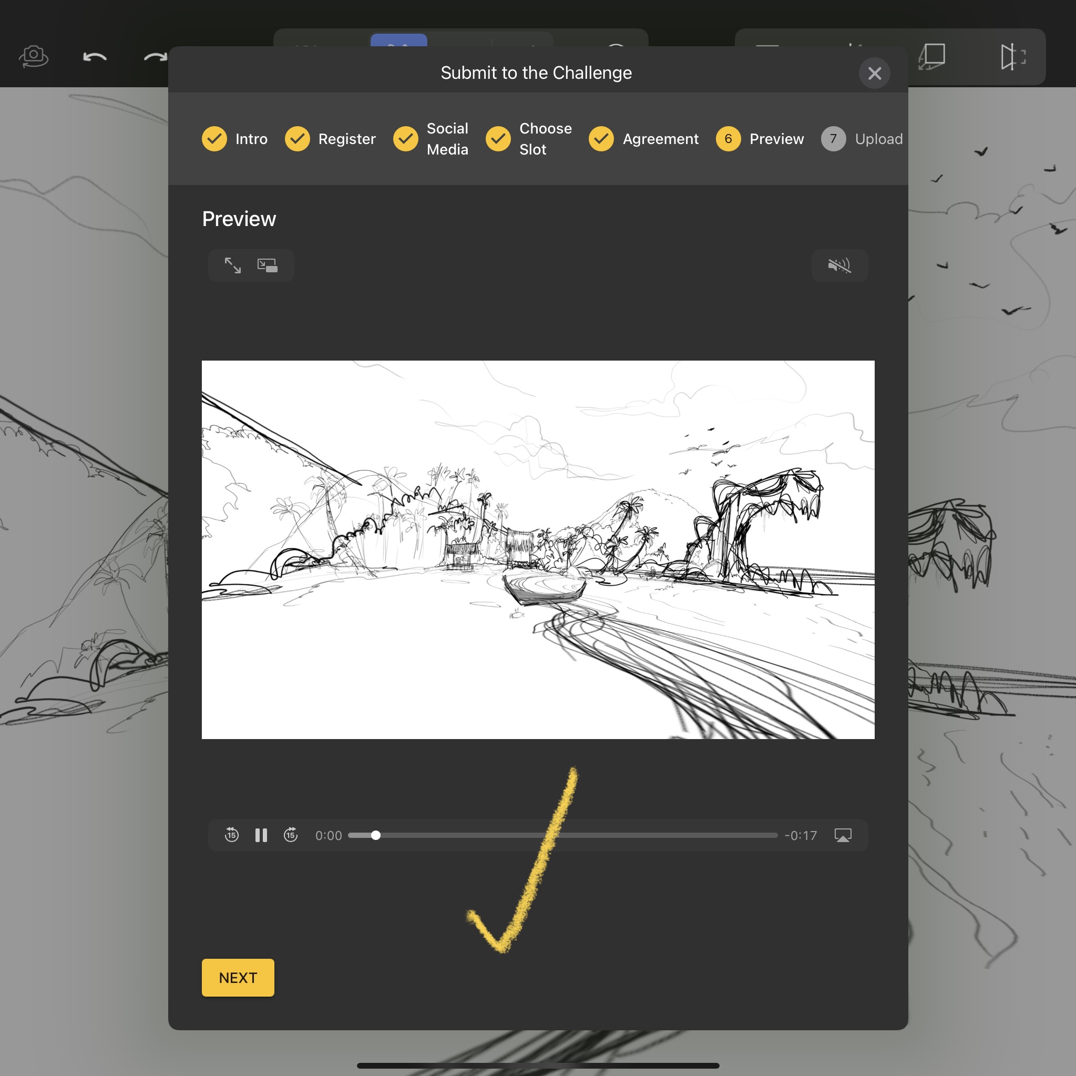The image size is (1076, 1076).
Task: Click the symmetry mirror icon top right
Action: coord(1012,57)
